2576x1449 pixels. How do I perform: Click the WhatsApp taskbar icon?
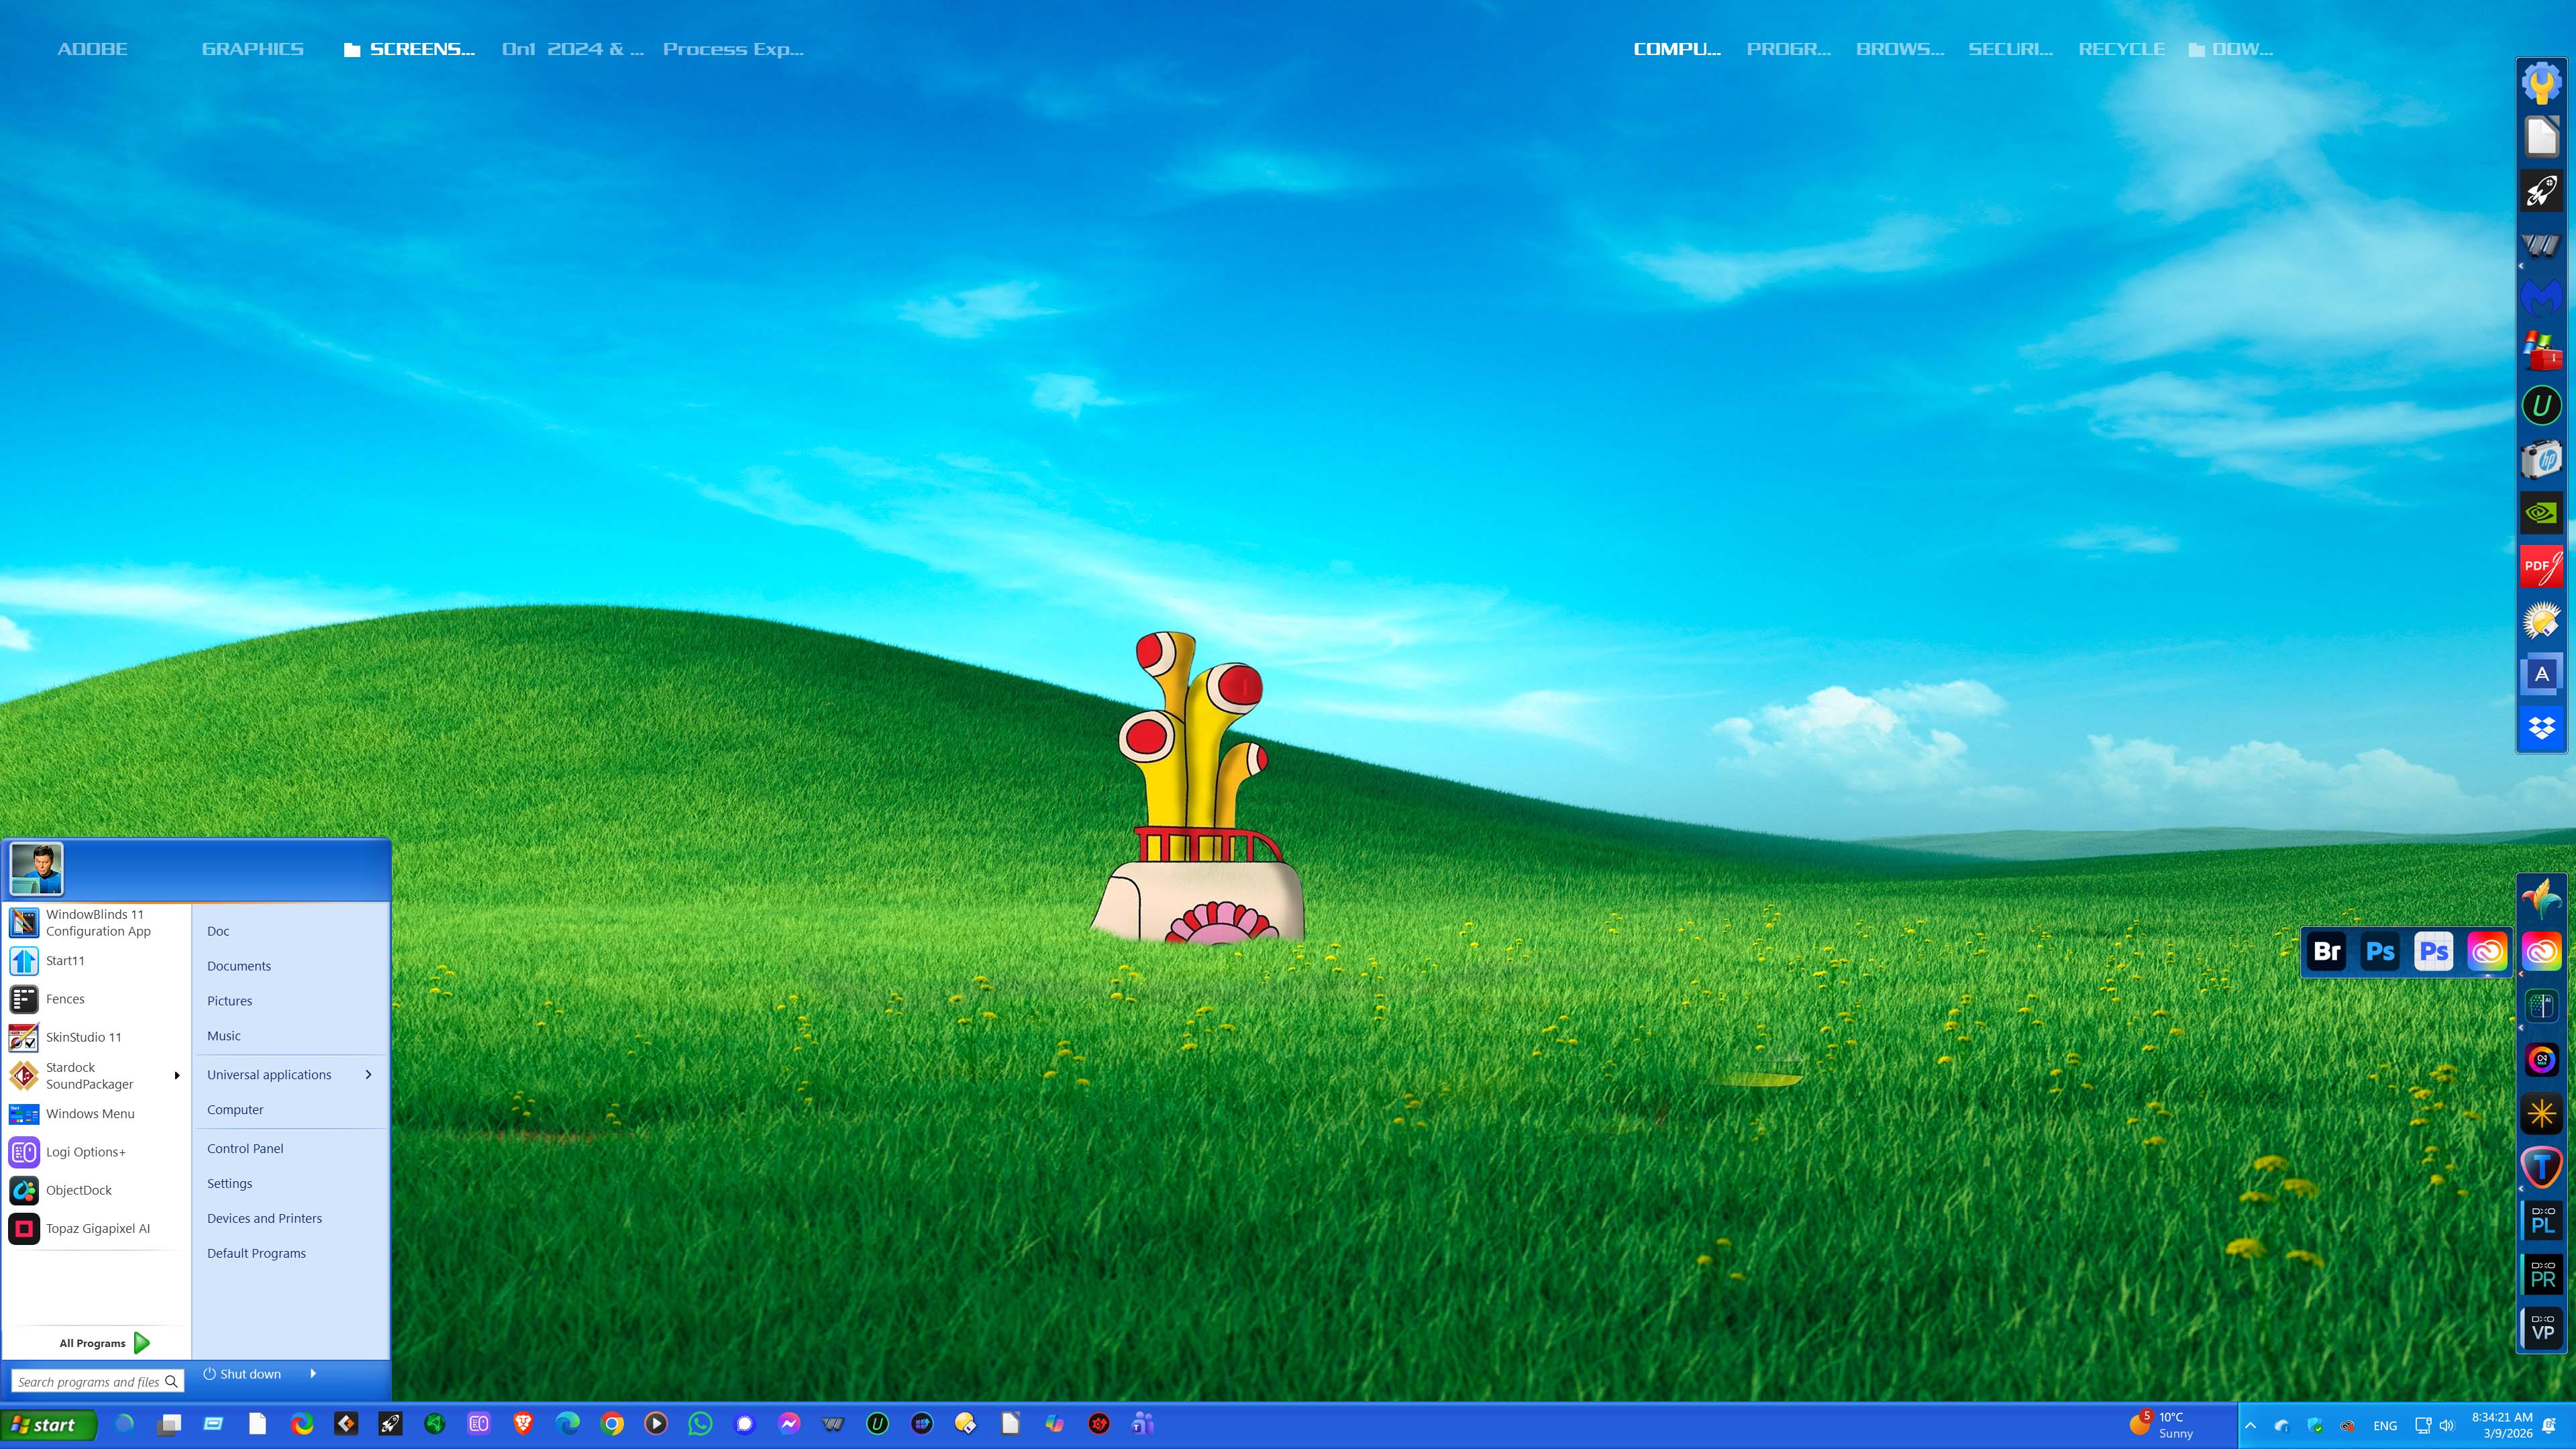[x=700, y=1423]
